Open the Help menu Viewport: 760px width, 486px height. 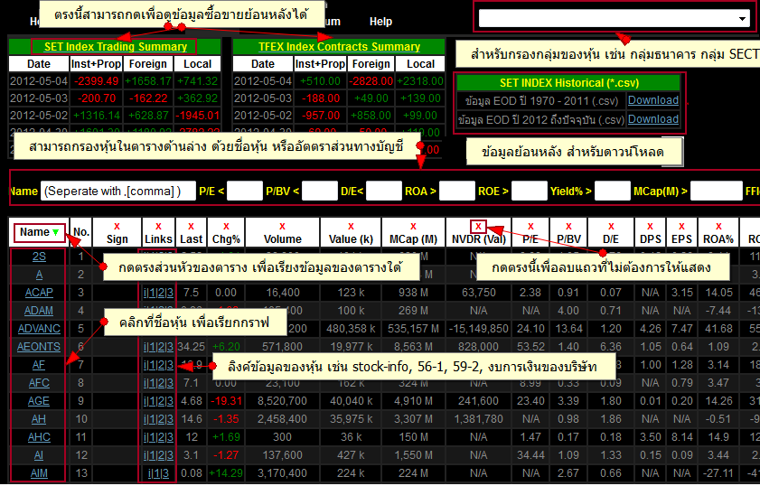click(380, 21)
